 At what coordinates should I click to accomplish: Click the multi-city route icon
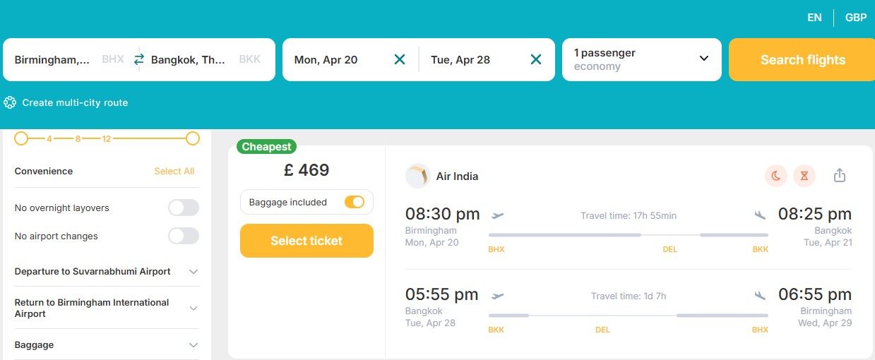coord(10,102)
